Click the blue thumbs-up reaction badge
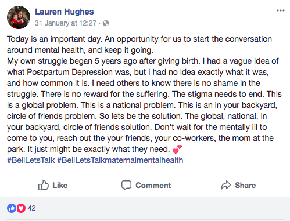Screen dimensions: 290x221 coord(12,208)
